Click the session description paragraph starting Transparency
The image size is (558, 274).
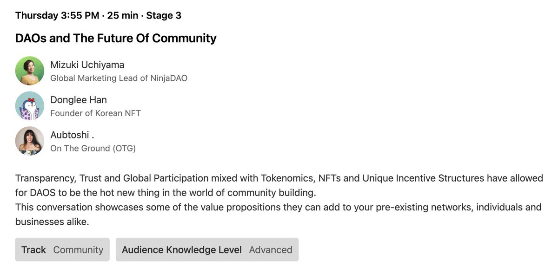(279, 185)
